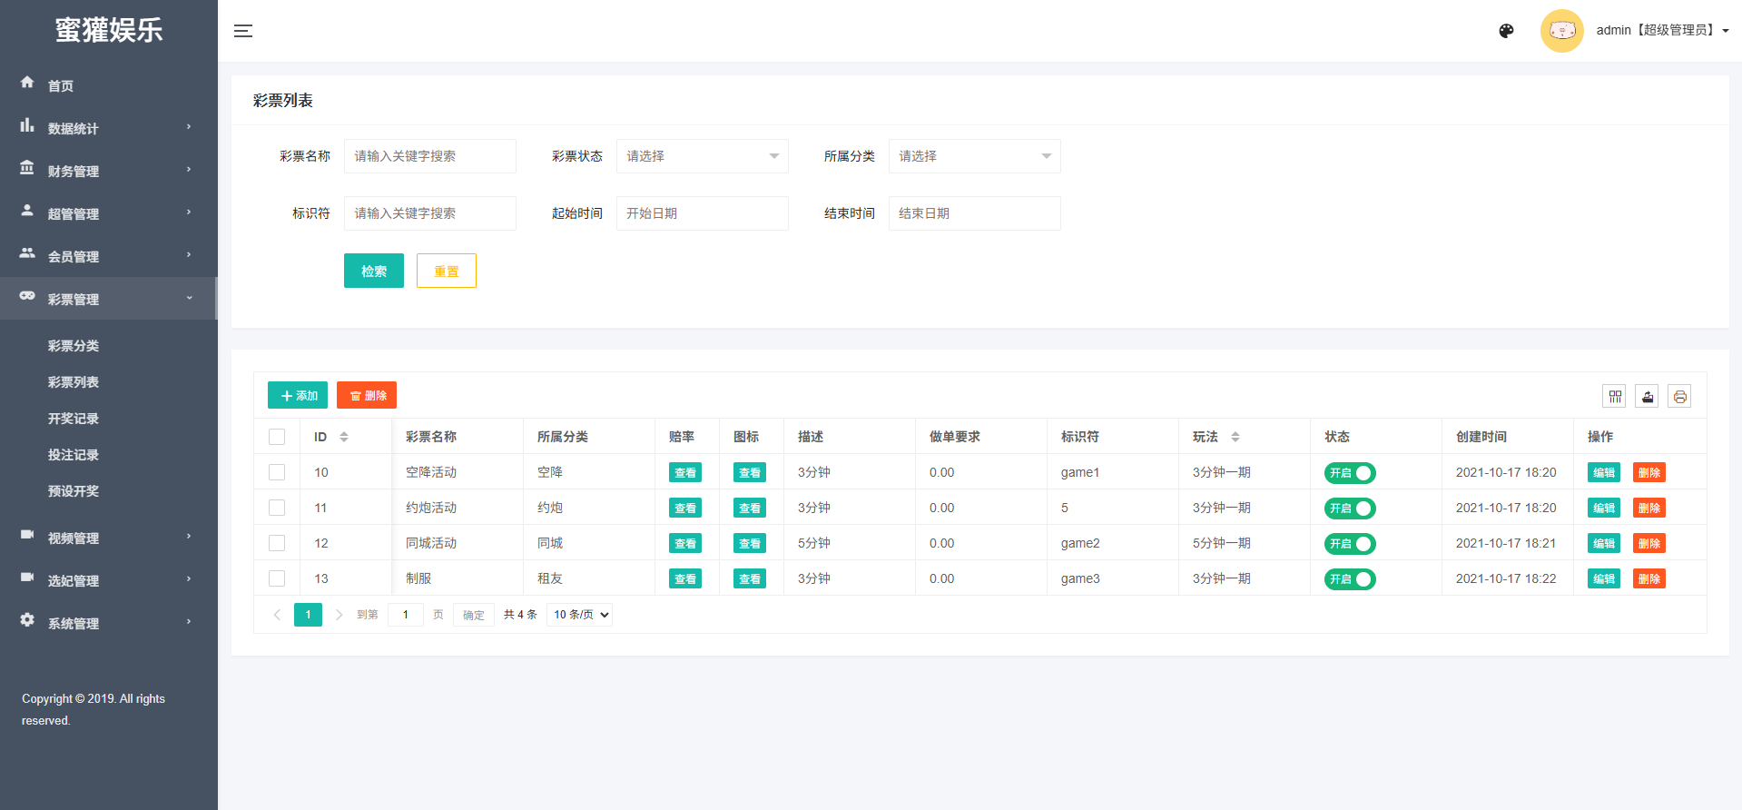Click the person icon for 超管管理
This screenshot has width=1742, height=810.
click(27, 210)
